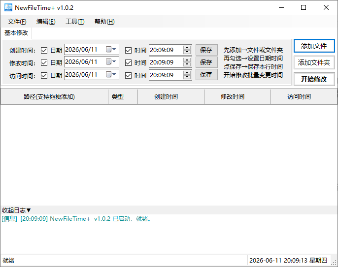Click the 开始修改 button
This screenshot has height=267, width=338.
pos(314,79)
